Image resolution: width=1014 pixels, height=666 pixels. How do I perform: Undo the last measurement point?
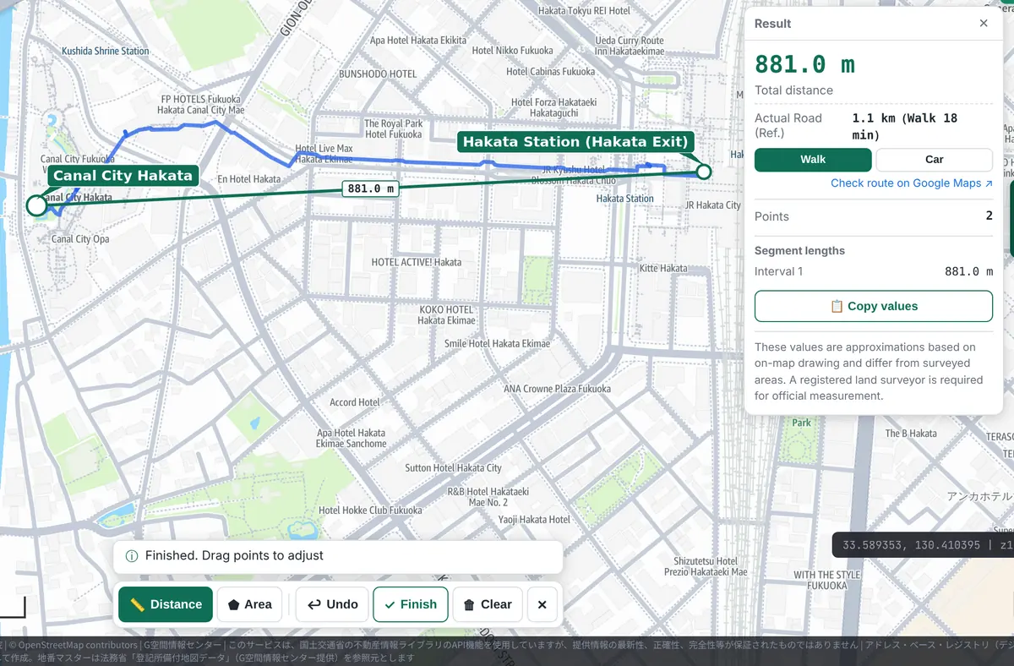332,604
